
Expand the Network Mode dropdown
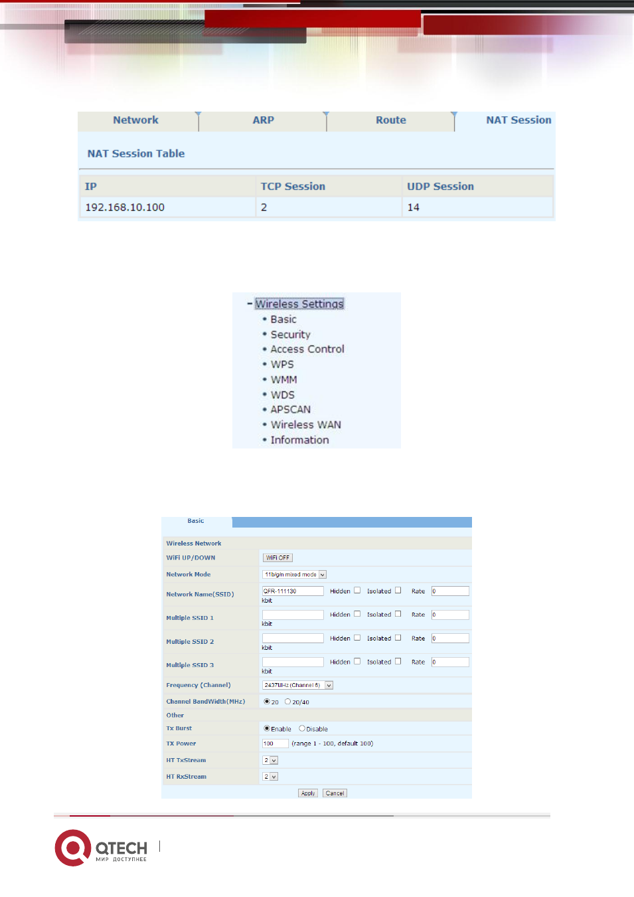pos(295,574)
